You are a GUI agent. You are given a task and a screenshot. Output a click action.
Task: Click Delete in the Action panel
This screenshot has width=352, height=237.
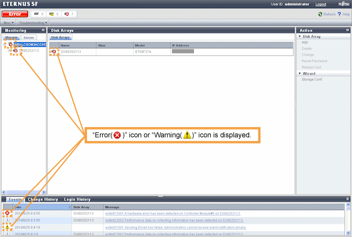tap(307, 49)
